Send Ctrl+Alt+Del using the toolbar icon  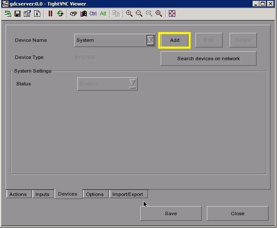pyautogui.click(x=74, y=14)
